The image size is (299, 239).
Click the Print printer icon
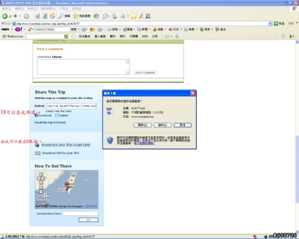(x=114, y=16)
